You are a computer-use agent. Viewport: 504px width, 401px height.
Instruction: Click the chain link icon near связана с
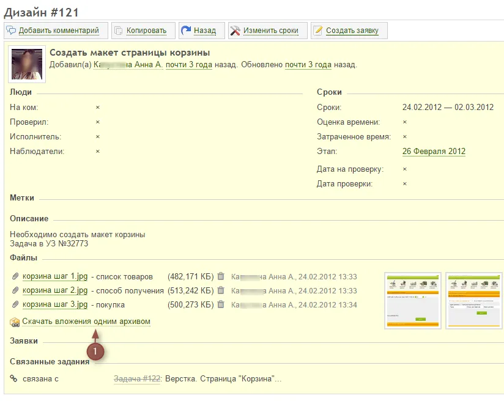(x=13, y=378)
